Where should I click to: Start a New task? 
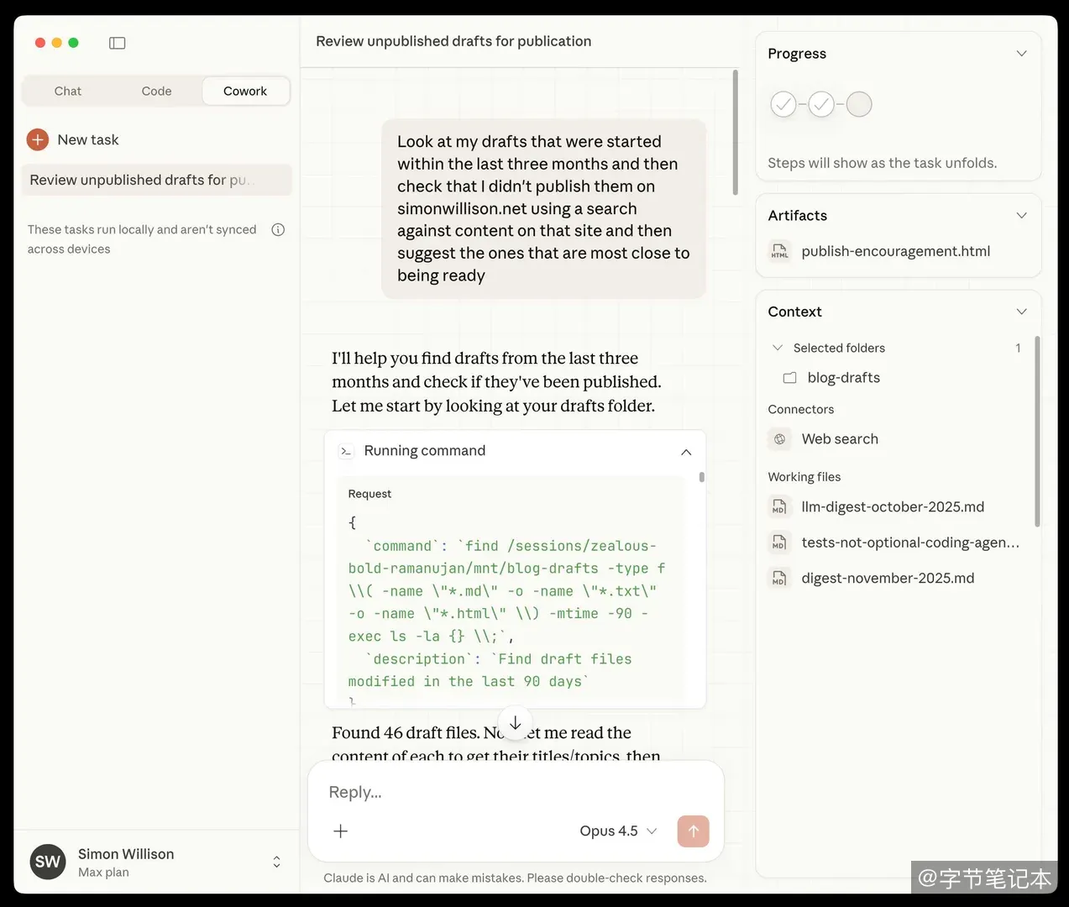click(73, 139)
